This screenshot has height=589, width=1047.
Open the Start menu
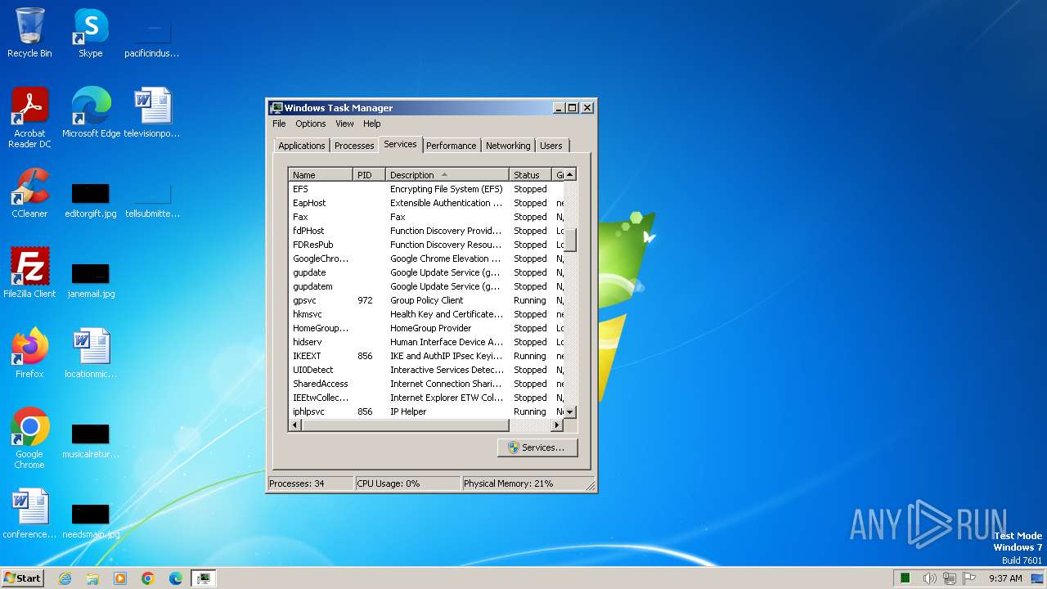pos(22,578)
